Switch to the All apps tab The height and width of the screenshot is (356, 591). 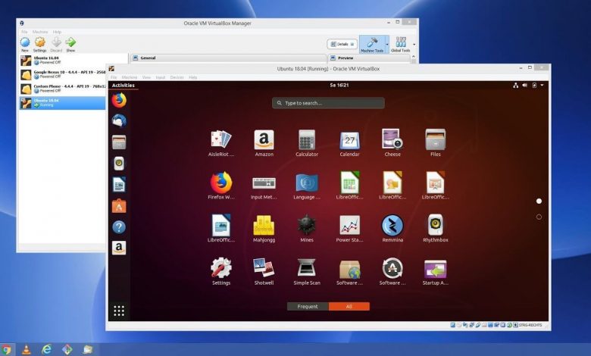(x=349, y=306)
